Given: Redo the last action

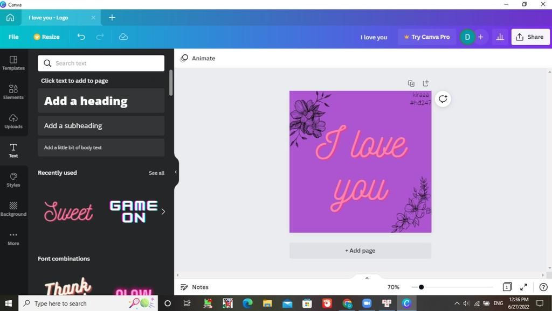Looking at the screenshot, I should click(x=100, y=37).
